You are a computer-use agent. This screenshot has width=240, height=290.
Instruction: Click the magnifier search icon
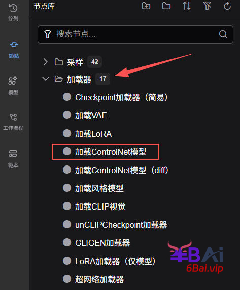pos(223,34)
